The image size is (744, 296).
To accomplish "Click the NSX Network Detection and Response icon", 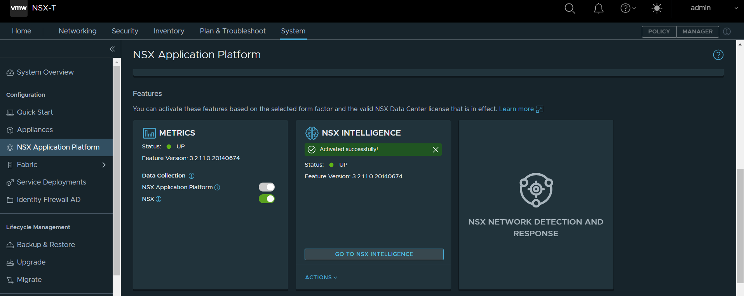I will (536, 190).
